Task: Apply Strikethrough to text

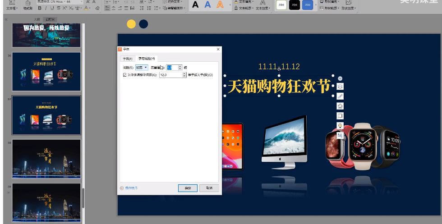Action: tap(58, 8)
